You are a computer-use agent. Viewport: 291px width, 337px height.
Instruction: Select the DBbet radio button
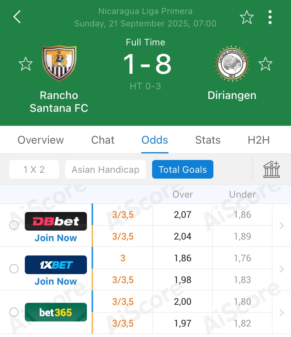[x=14, y=225]
